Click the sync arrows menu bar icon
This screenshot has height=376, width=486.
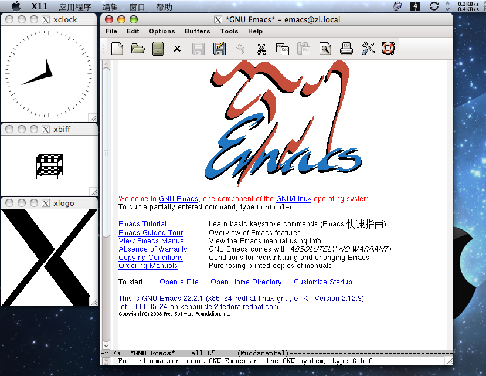[434, 6]
